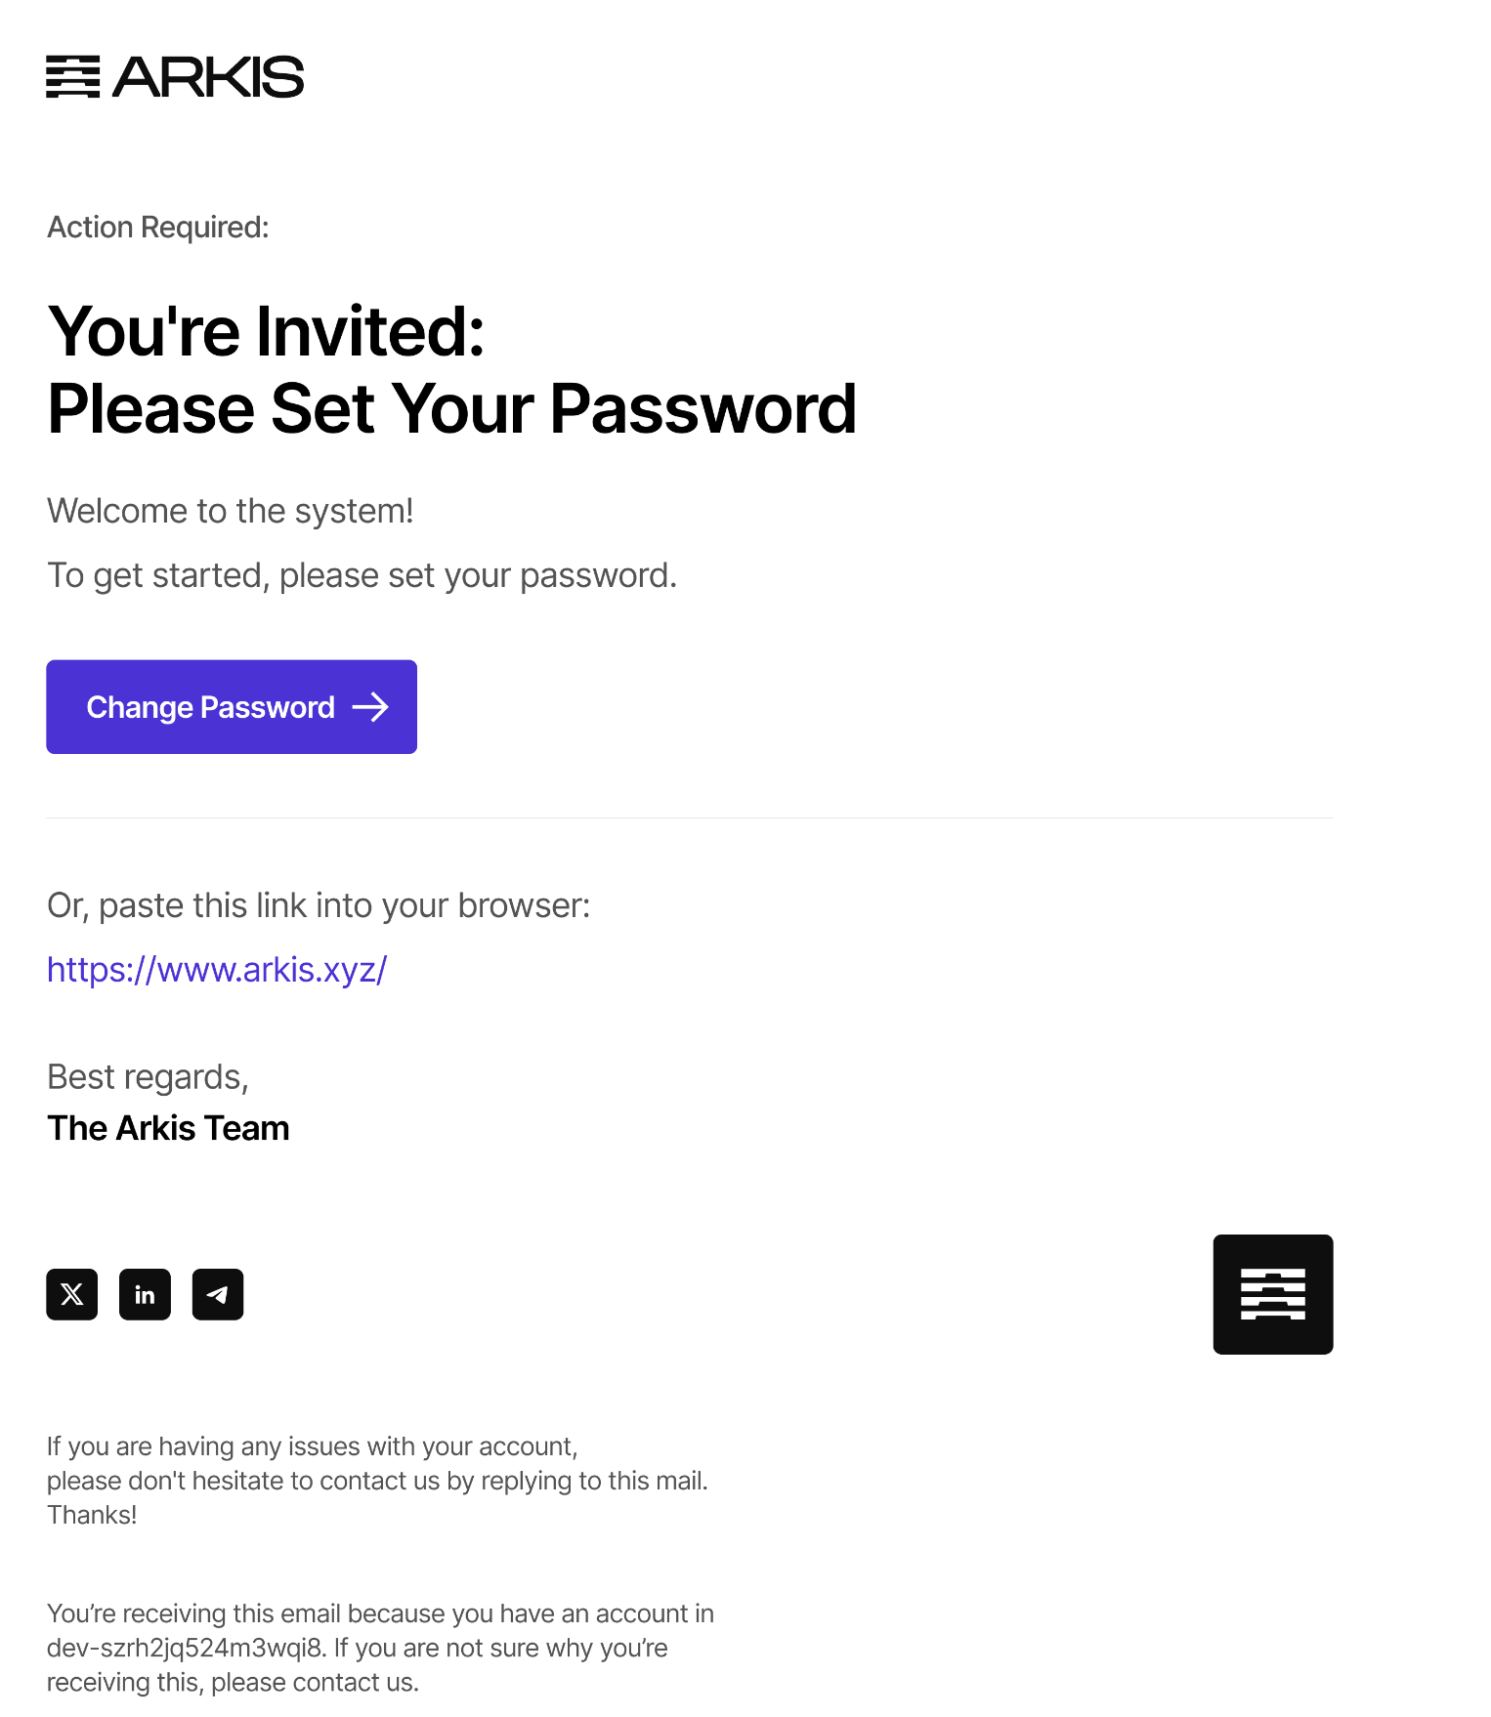Click the "Or, paste this link" text

(319, 905)
